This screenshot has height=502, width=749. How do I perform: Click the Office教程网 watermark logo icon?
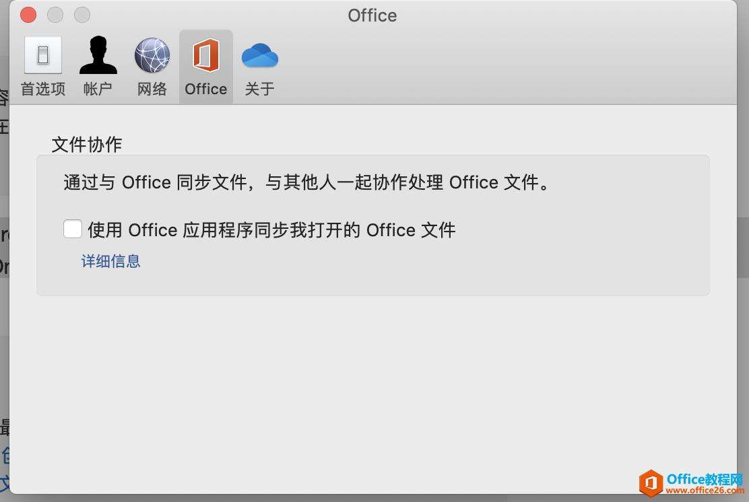(651, 482)
